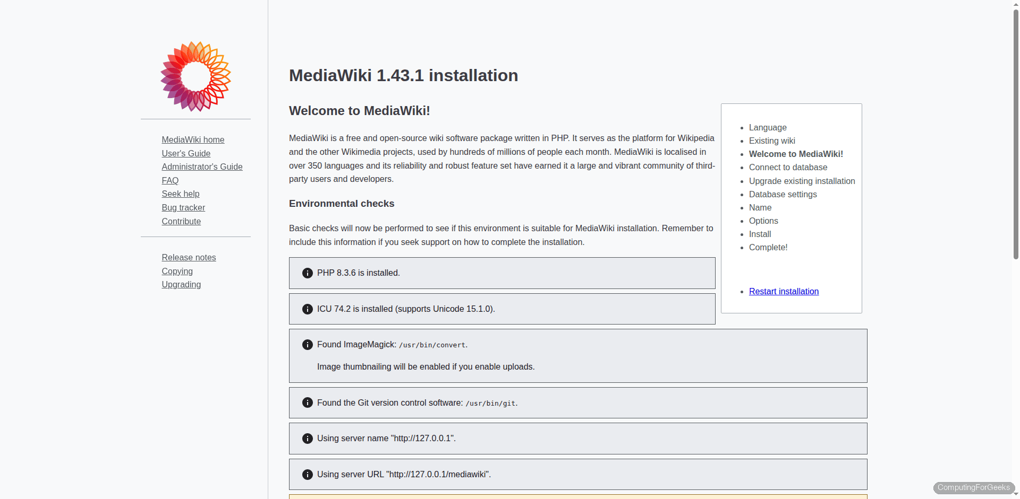Screen dimensions: 1020x499
Task: Open the FAQ page
Action: 170,180
